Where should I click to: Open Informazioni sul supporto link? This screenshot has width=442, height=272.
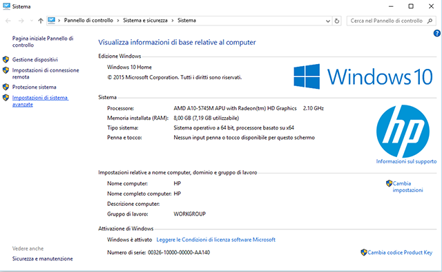click(406, 161)
